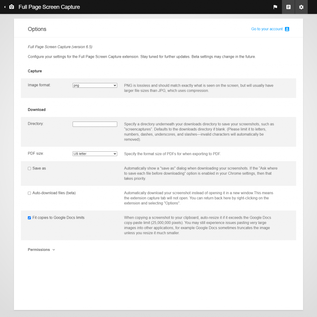Viewport: 317px width, 317px height.
Task: Click the Auto-download files (beta) label
Action: point(54,193)
